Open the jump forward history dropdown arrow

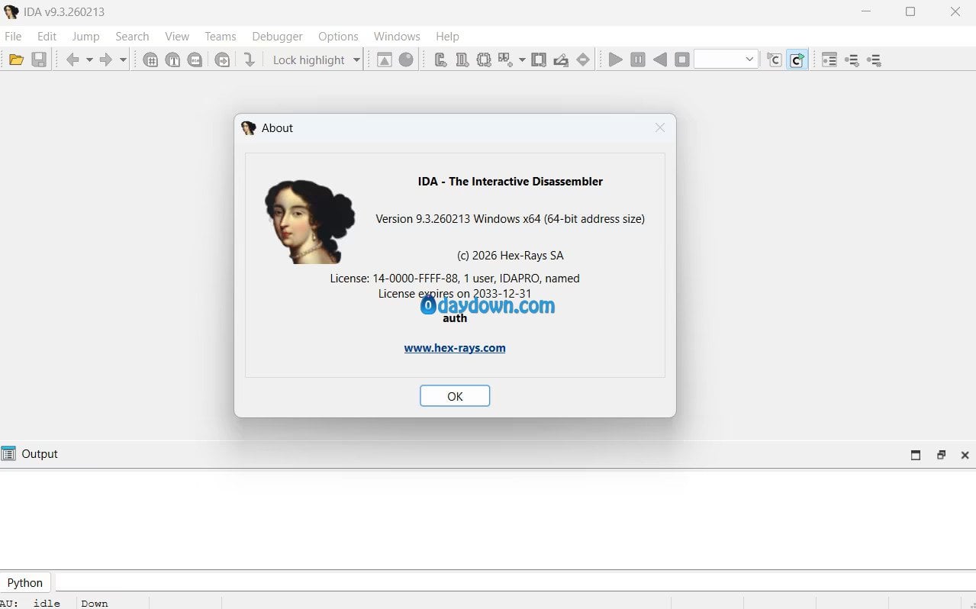click(x=123, y=60)
